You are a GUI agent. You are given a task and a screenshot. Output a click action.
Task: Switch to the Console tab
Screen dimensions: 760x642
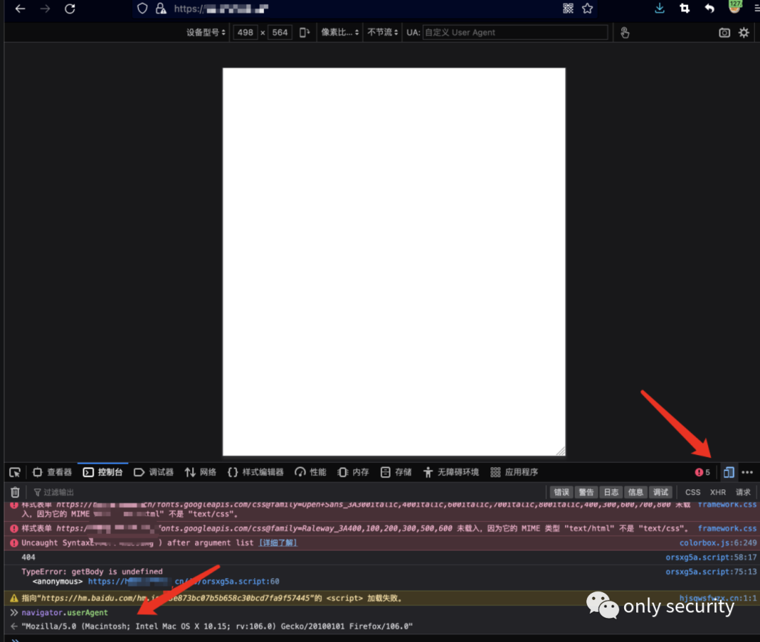[x=103, y=472]
